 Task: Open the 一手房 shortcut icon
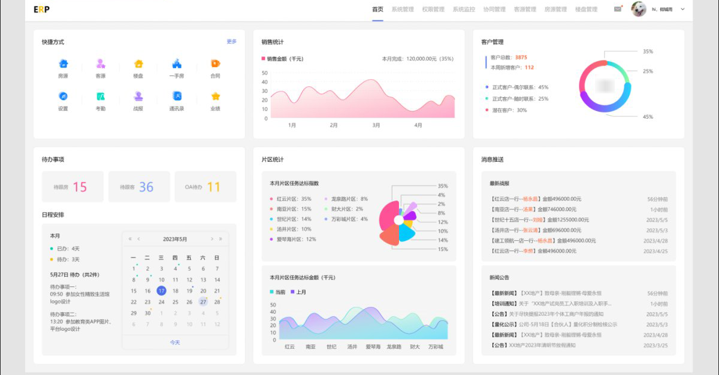click(x=177, y=63)
